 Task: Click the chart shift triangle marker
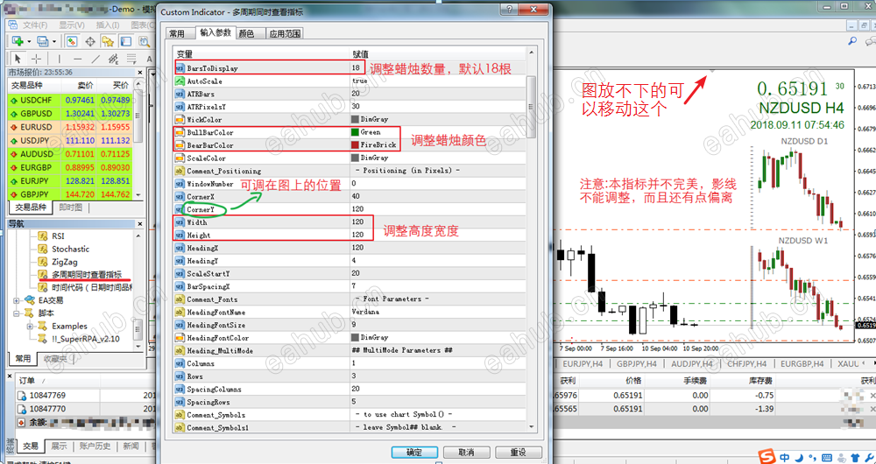pos(711,72)
